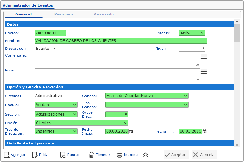This screenshot has width=244, height=162.
Task: Click the scrollbar down arrow
Action: click(237, 145)
